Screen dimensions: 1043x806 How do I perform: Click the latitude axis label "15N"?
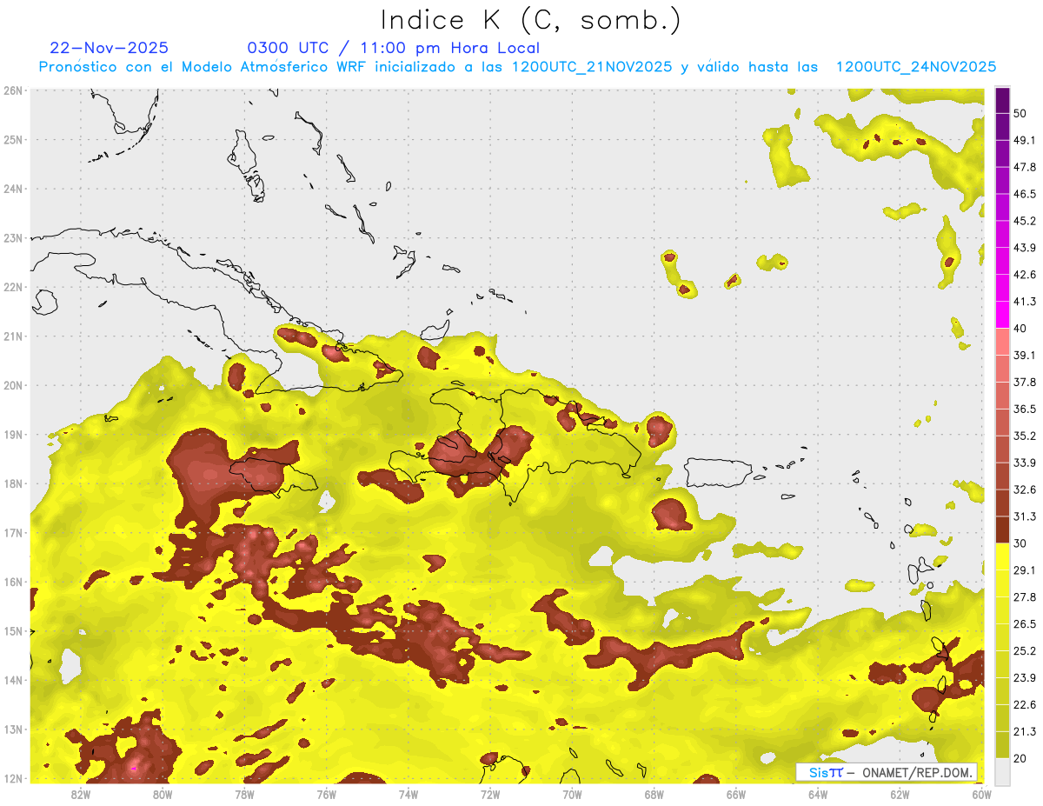coord(13,631)
